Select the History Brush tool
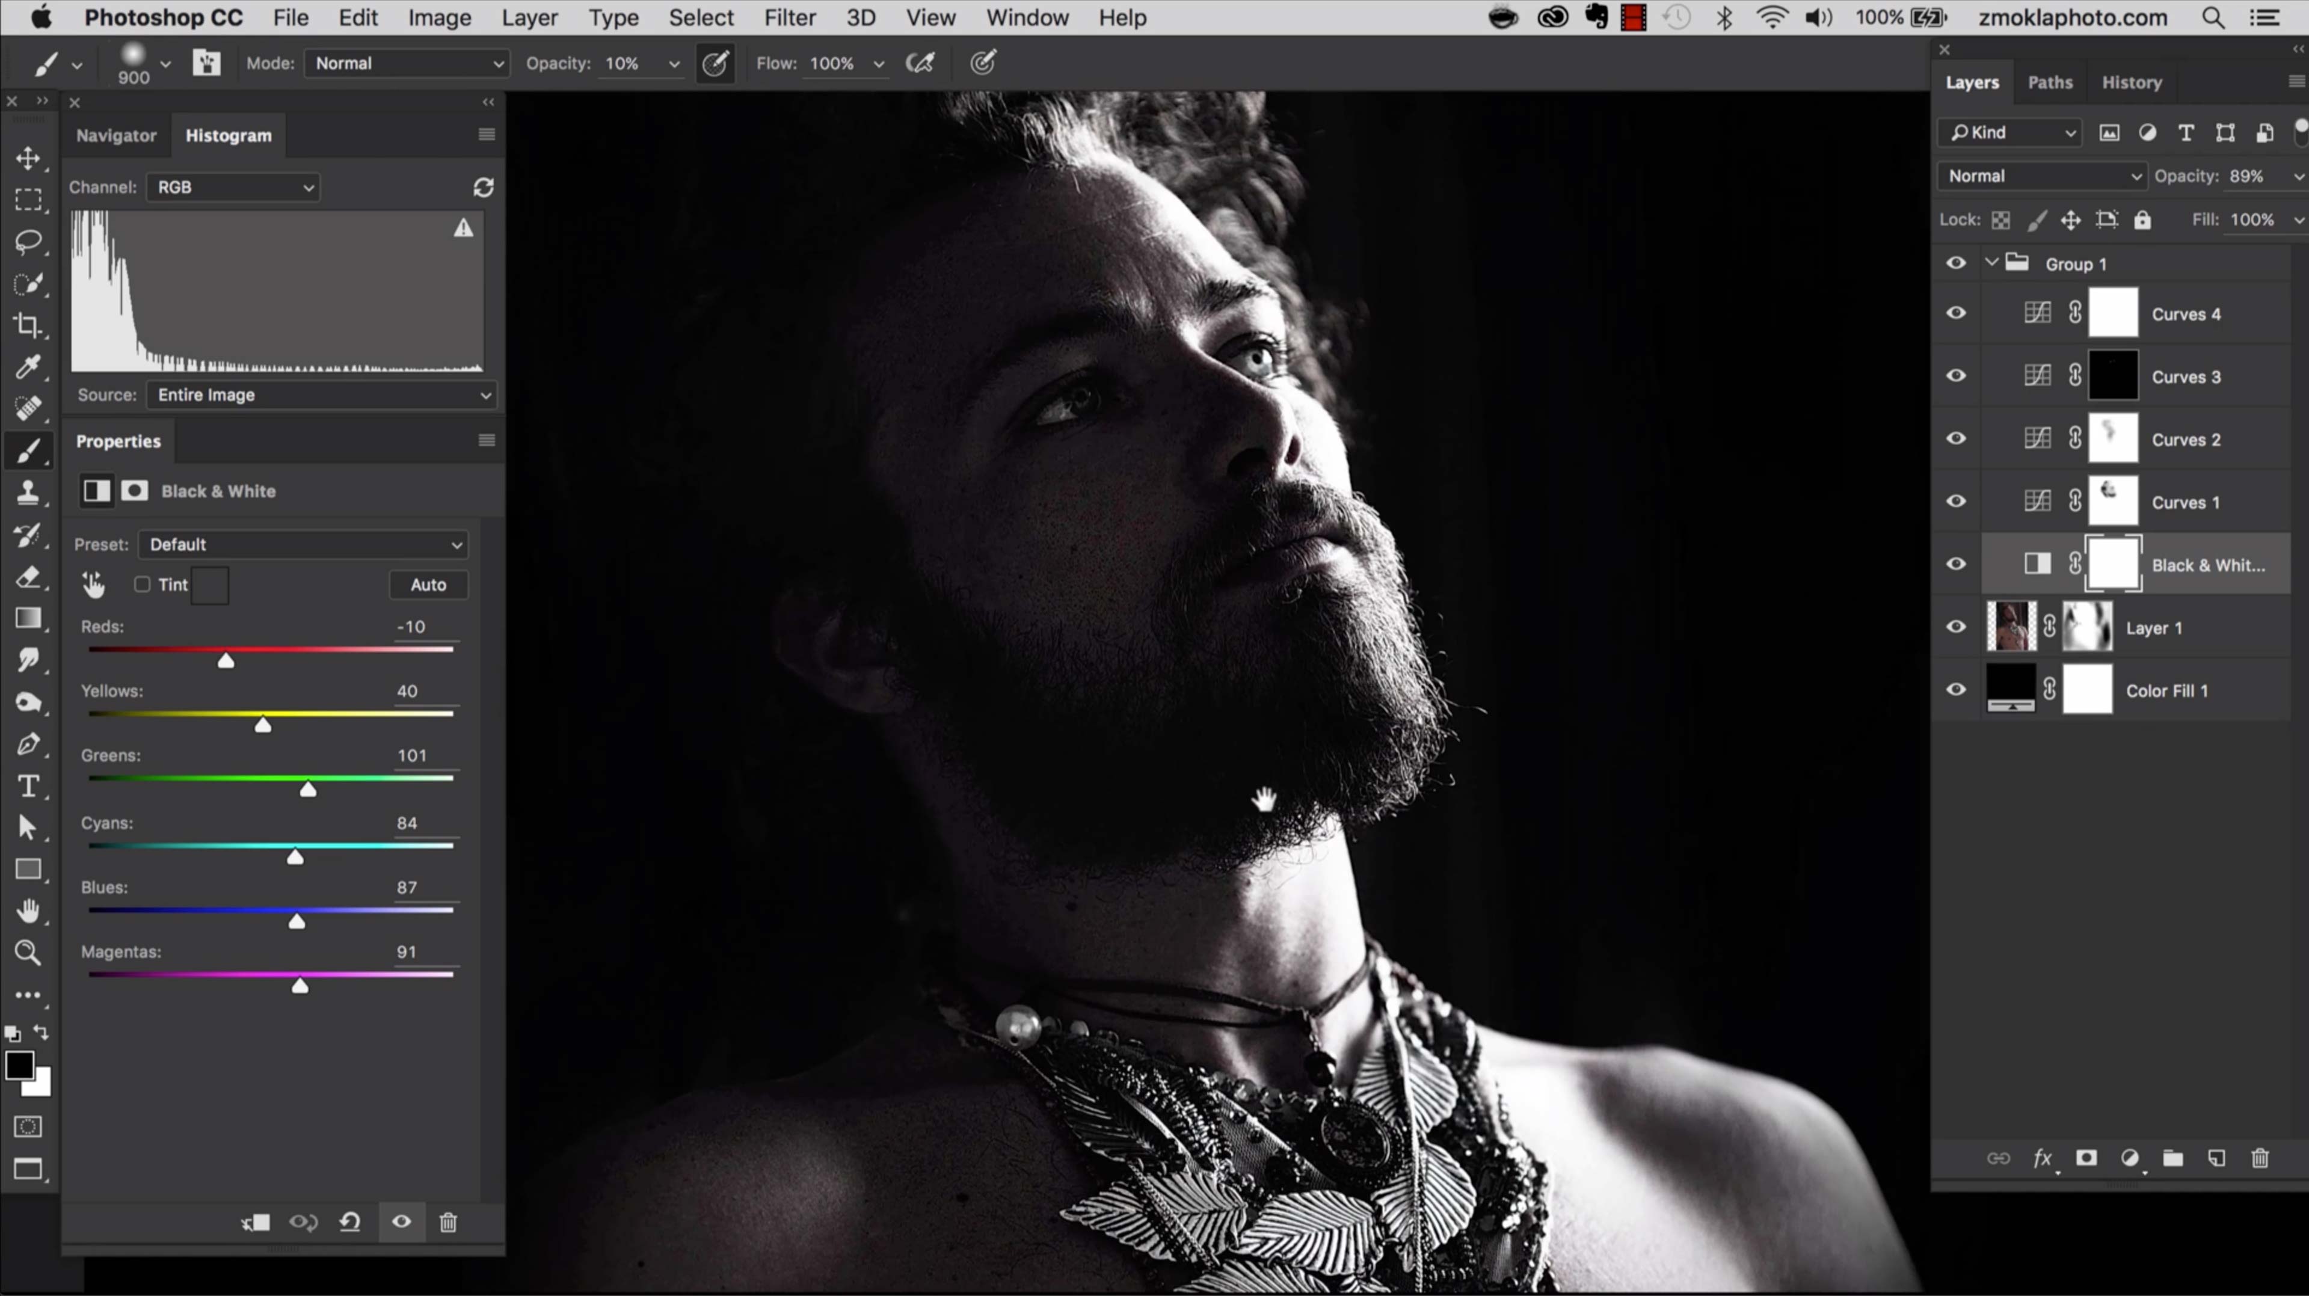The image size is (2309, 1296). (28, 535)
